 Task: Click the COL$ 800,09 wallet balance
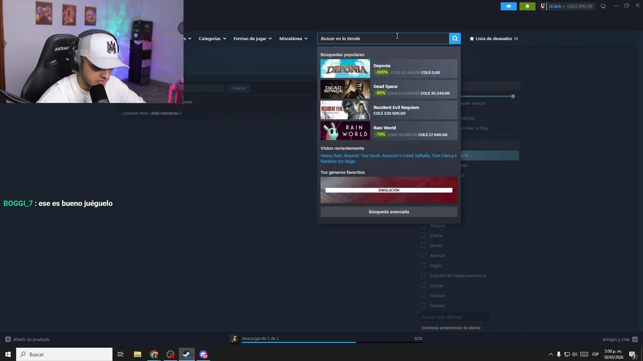580,7
